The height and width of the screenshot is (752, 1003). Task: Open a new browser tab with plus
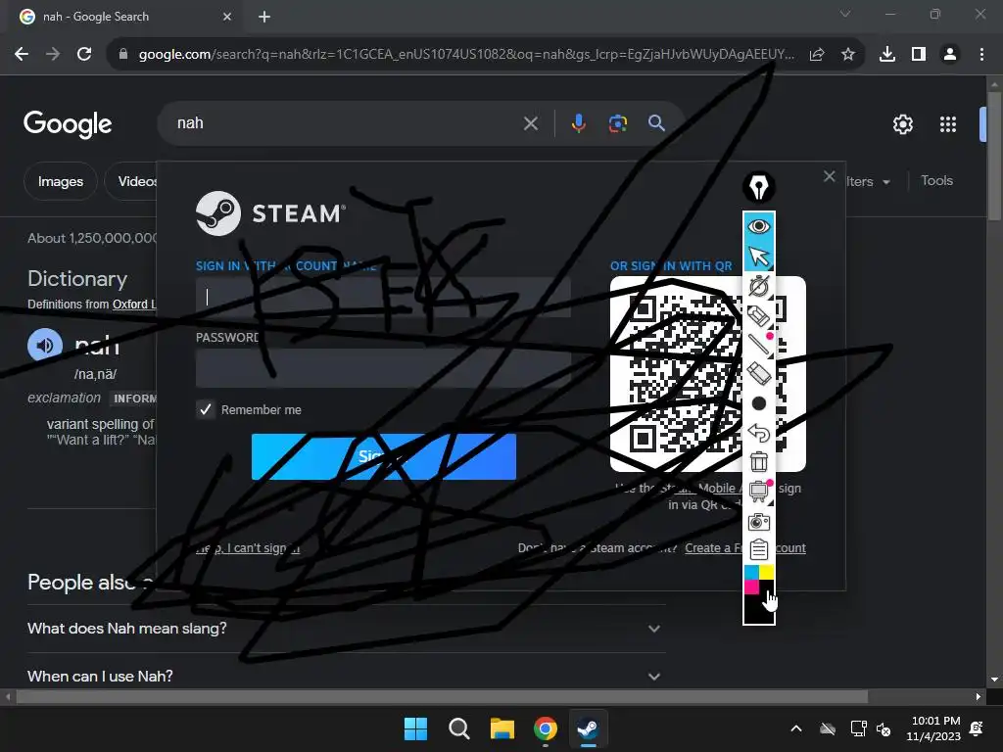(264, 17)
